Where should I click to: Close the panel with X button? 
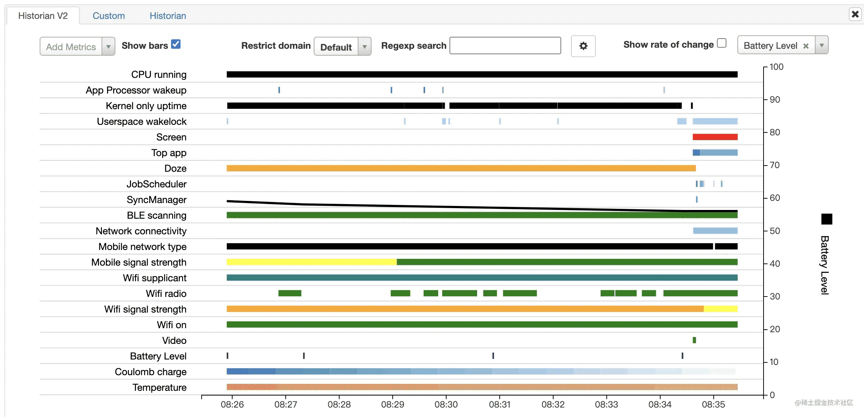(x=855, y=14)
